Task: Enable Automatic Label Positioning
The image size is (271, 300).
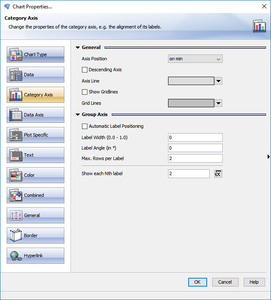Action: (x=85, y=126)
